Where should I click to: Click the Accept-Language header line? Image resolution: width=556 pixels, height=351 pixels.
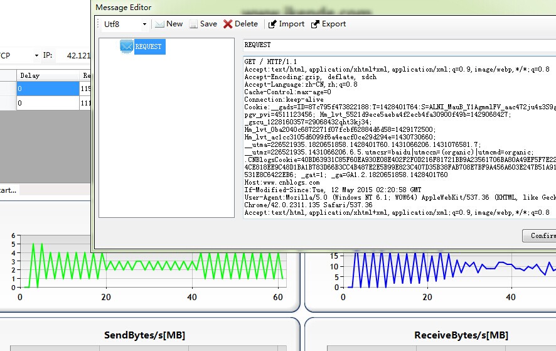[301, 85]
